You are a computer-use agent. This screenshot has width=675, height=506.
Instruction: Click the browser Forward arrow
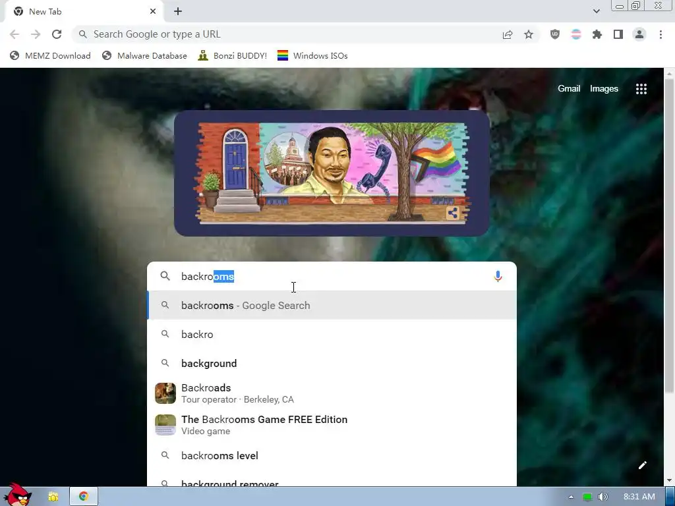tap(36, 34)
